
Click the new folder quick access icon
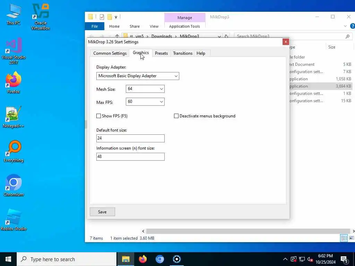110,17
